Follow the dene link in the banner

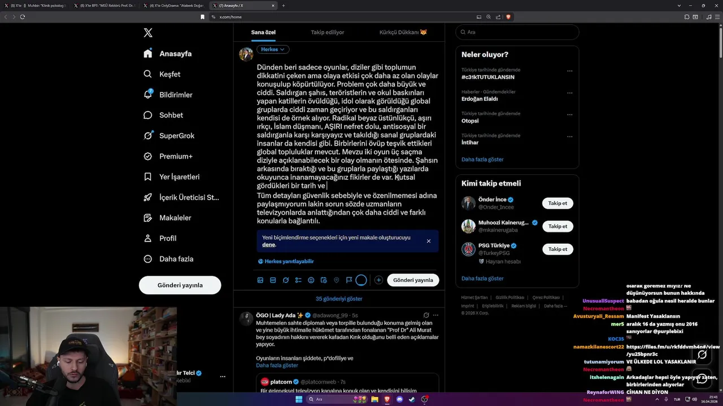coord(268,245)
